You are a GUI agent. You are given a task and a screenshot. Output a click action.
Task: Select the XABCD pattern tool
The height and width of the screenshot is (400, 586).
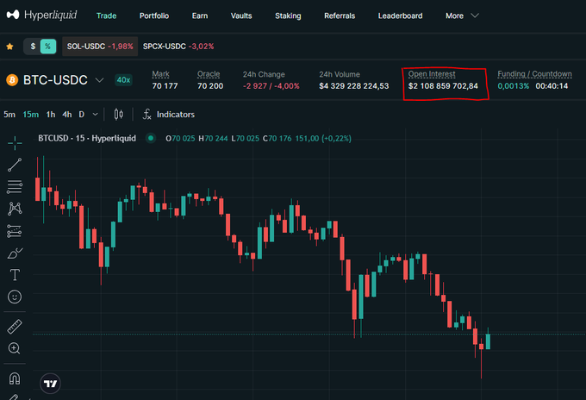click(15, 209)
